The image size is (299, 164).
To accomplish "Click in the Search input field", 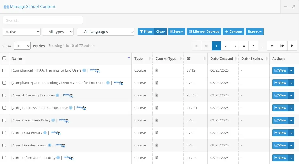I will (43, 20).
